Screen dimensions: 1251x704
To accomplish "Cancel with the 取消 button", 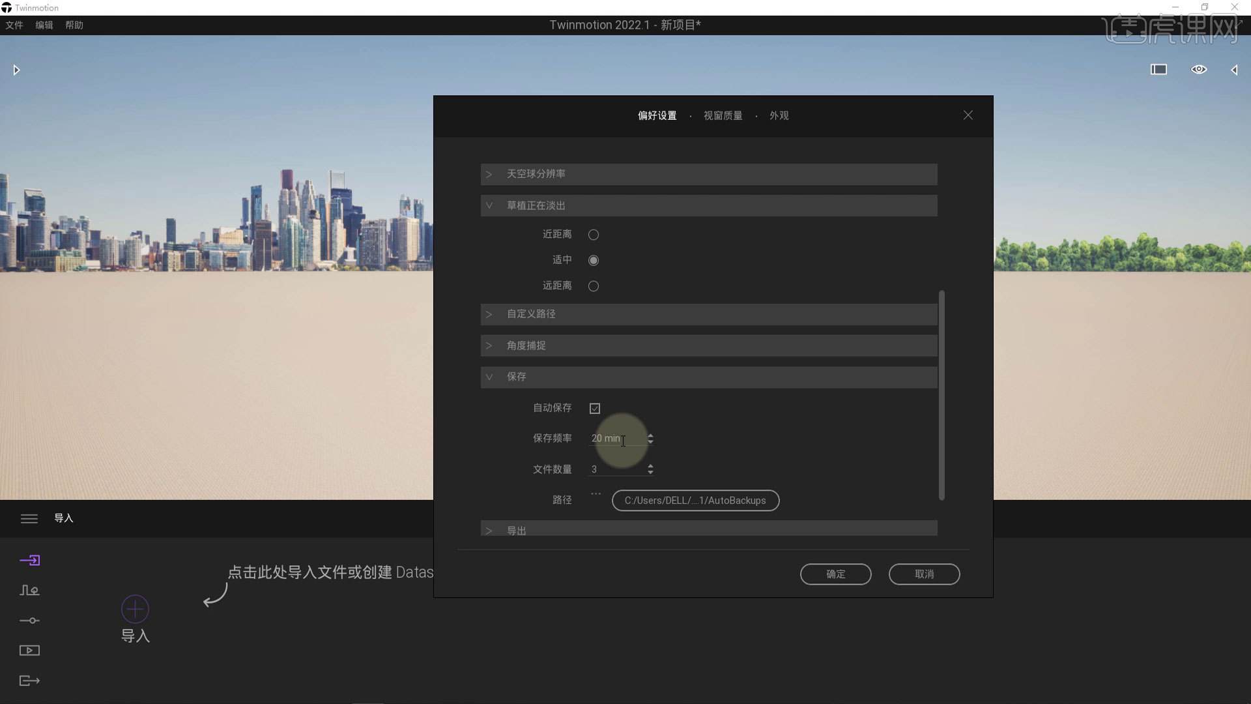I will (x=924, y=574).
